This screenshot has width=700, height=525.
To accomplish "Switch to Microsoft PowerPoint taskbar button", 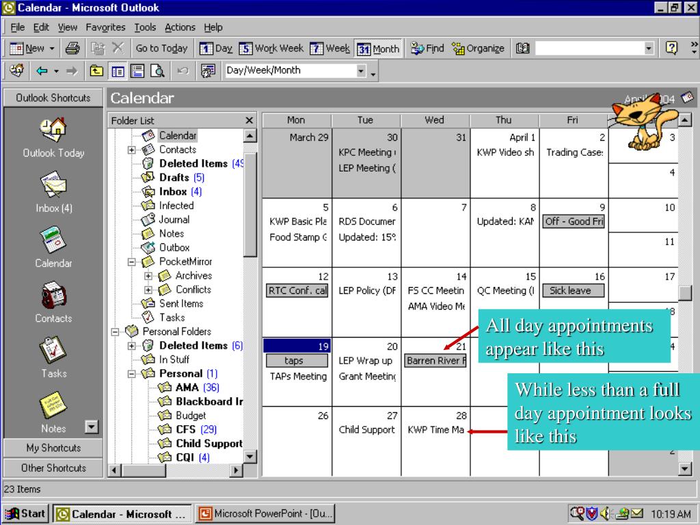I will coord(265,514).
